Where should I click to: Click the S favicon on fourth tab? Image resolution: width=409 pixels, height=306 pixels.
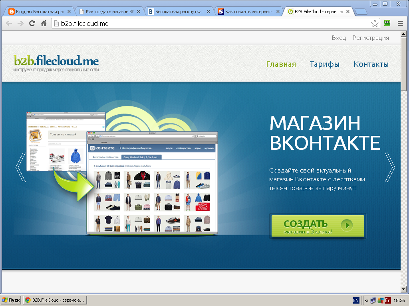coord(220,12)
